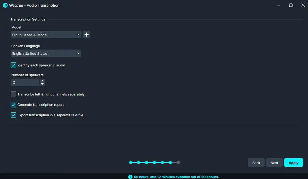Select the sixth wizard step dot
Screen dimensions: 308x179
pos(170,162)
